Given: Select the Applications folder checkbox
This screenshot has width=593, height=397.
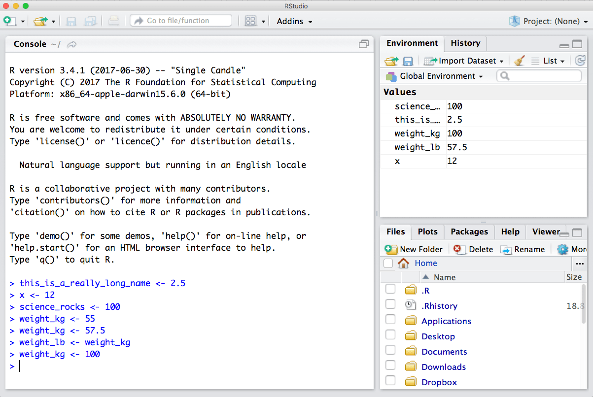Looking at the screenshot, I should (390, 319).
